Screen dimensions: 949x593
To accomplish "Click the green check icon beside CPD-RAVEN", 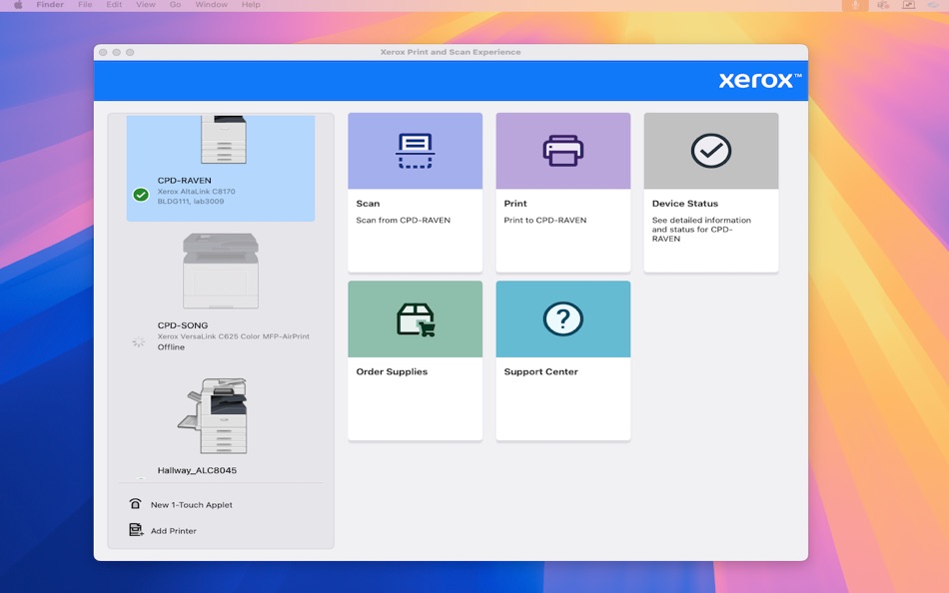I will [x=141, y=195].
